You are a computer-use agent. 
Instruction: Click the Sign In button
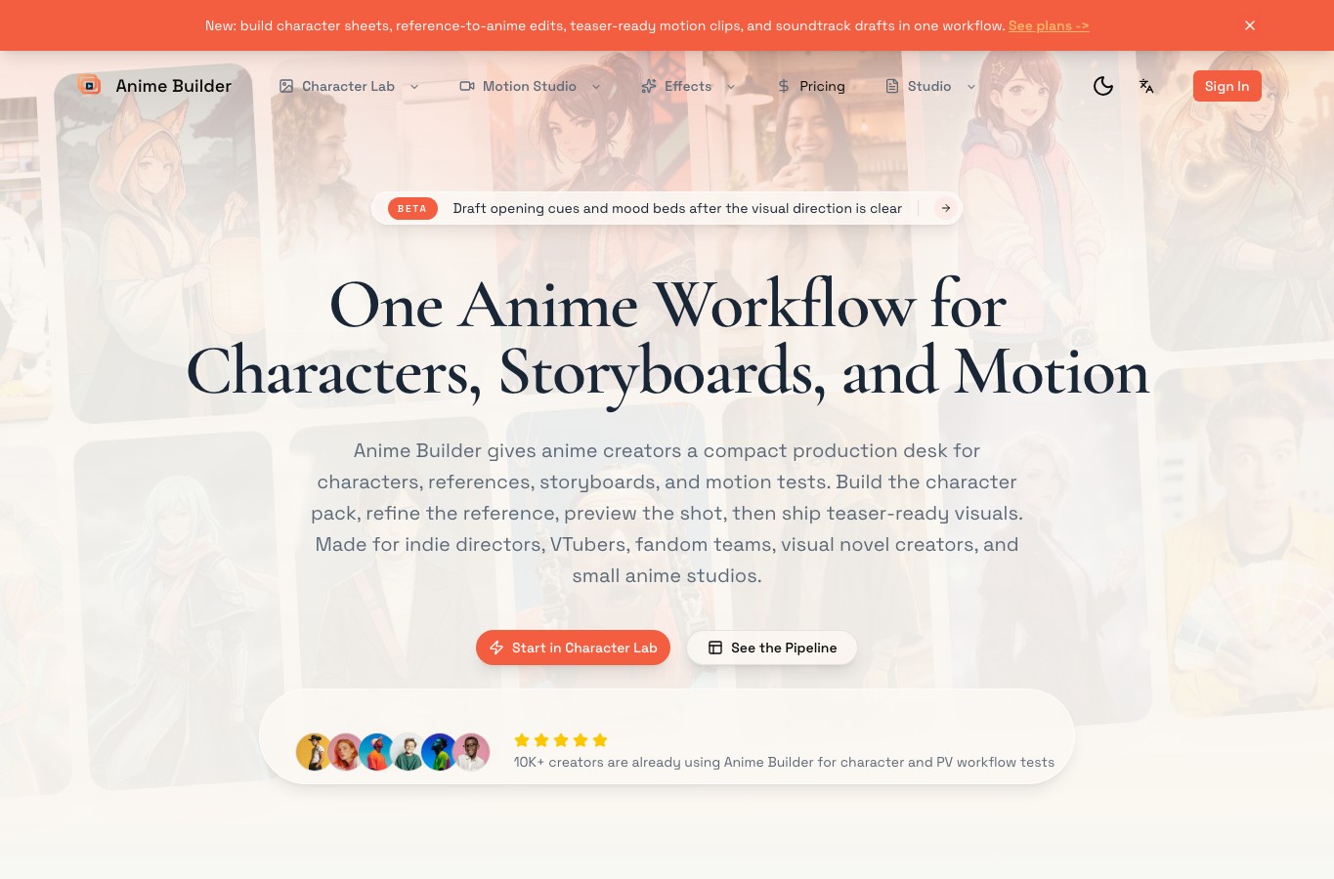[1227, 86]
